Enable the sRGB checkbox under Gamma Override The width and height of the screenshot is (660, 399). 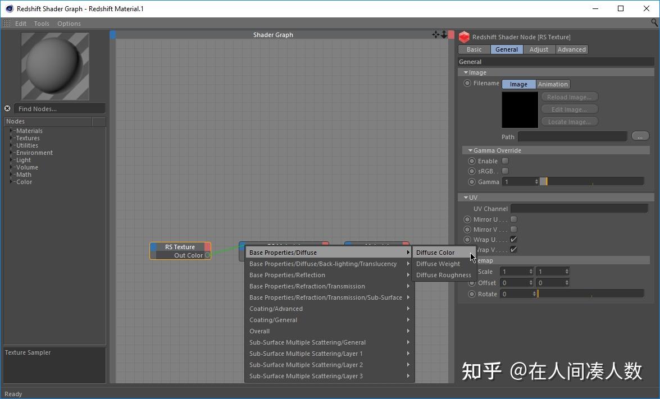(505, 171)
